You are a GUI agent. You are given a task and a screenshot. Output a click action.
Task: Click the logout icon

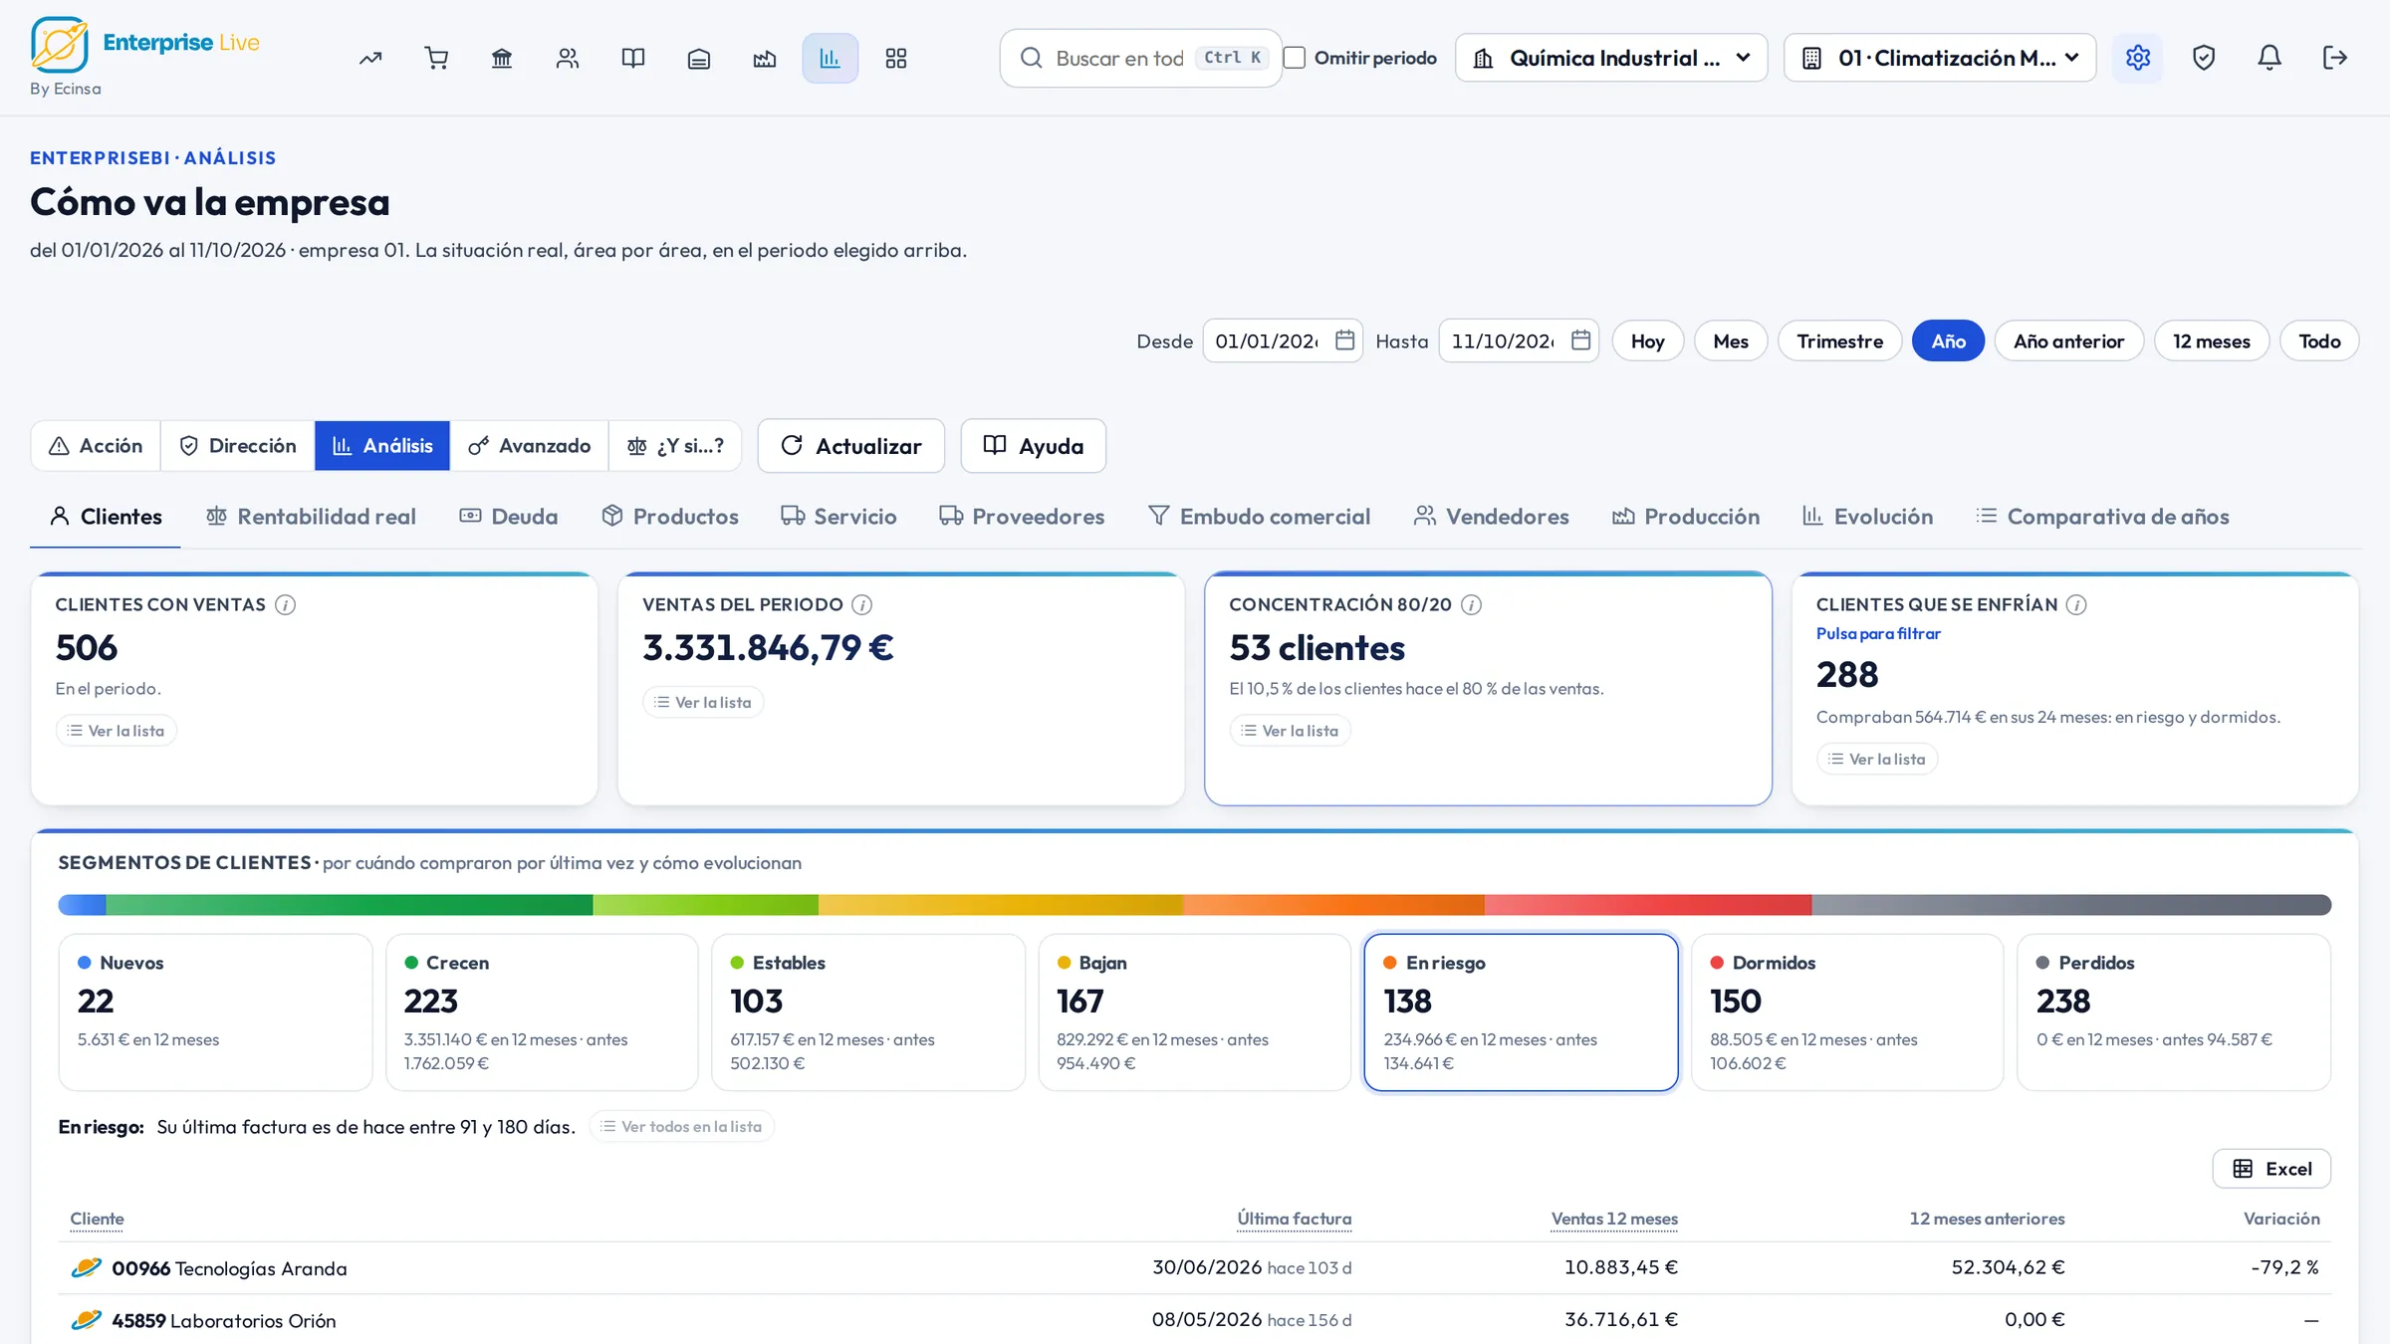coord(2335,58)
